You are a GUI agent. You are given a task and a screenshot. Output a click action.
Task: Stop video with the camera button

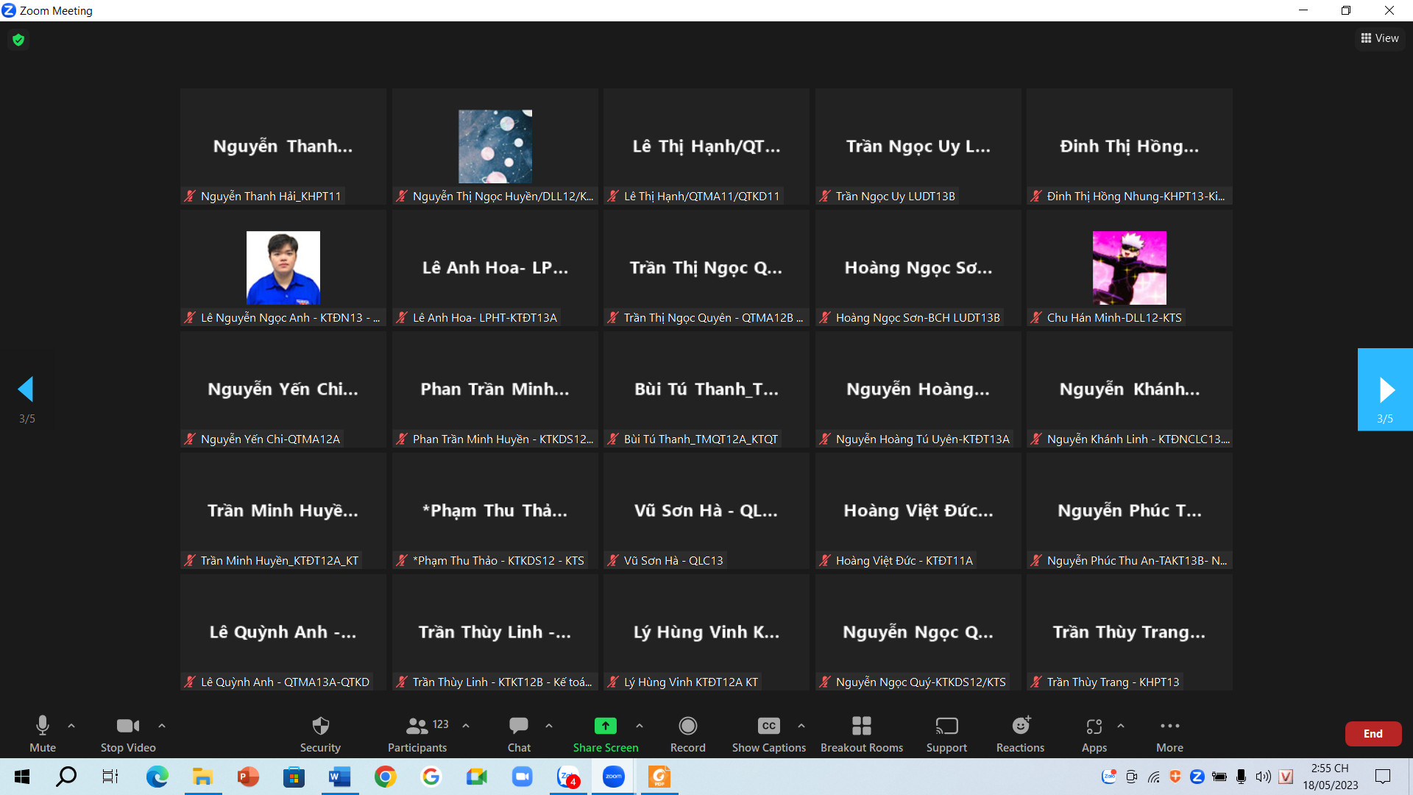point(128,734)
